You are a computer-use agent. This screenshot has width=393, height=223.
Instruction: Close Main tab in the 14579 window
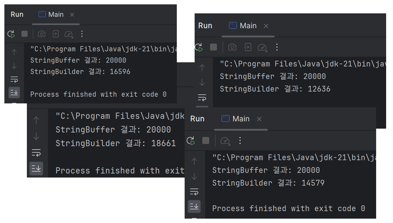(x=259, y=119)
